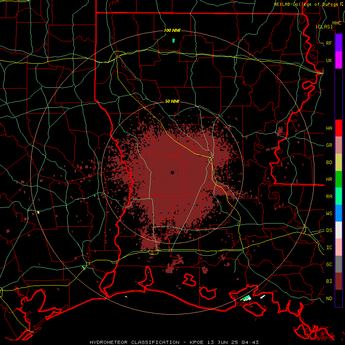This screenshot has height=345, width=345.
Task: Select the HR legend label
Action: (329, 179)
